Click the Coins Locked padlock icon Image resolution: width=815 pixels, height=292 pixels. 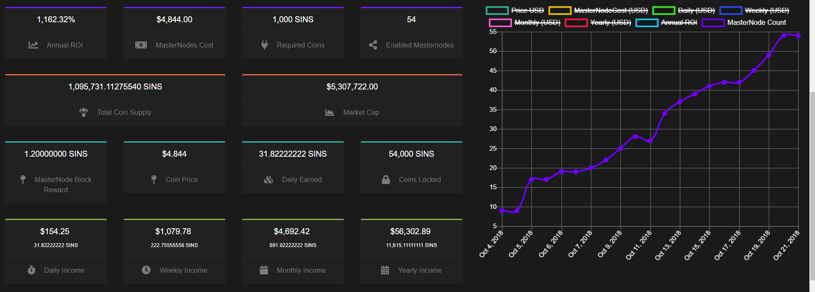click(x=386, y=179)
